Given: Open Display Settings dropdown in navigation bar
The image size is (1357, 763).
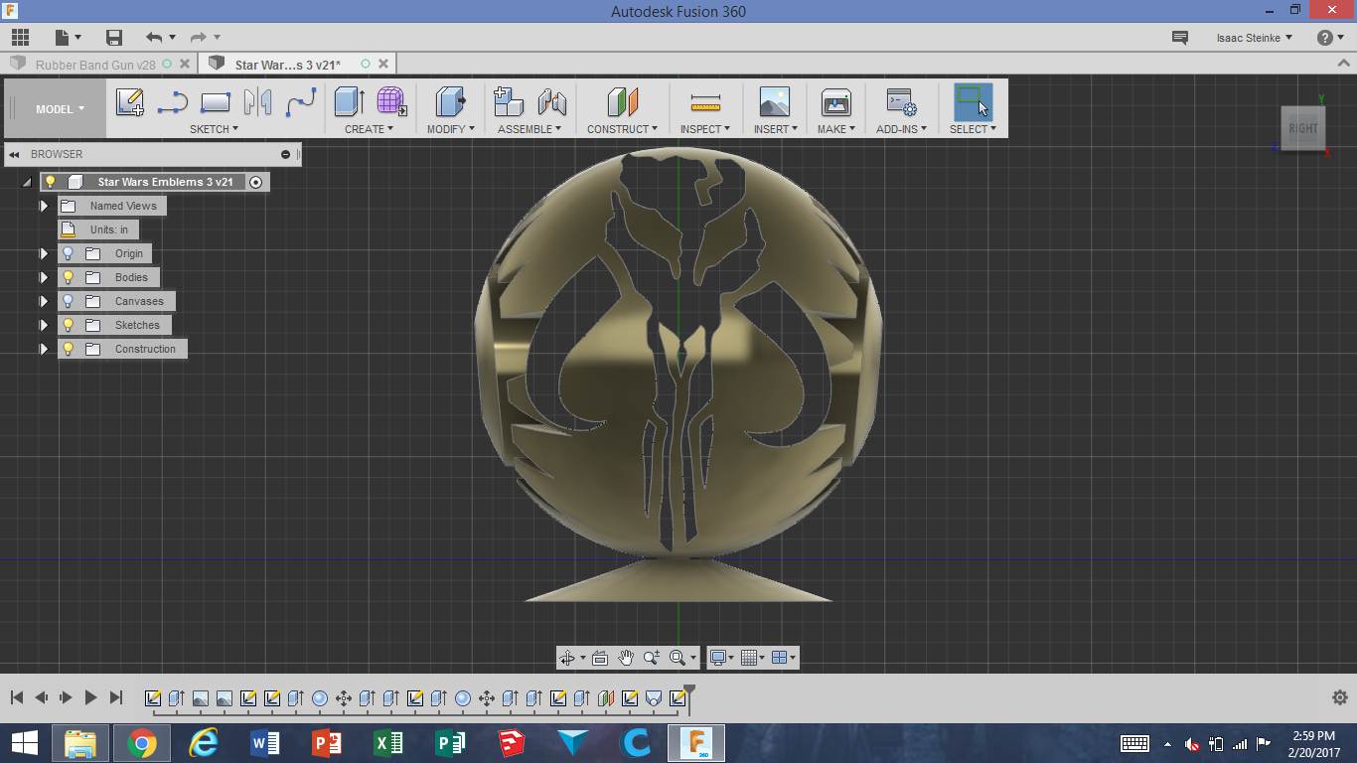Looking at the screenshot, I should click(722, 658).
